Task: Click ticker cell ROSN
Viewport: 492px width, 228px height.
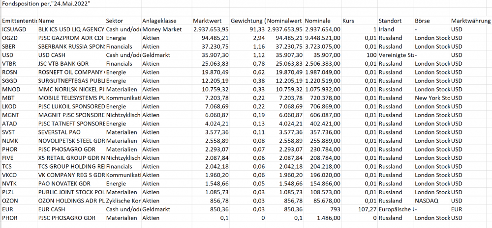Action: [x=19, y=72]
